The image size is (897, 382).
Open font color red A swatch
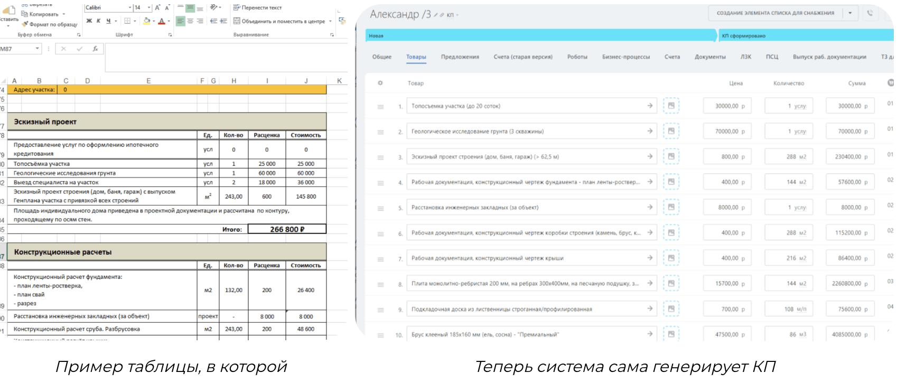pos(162,21)
